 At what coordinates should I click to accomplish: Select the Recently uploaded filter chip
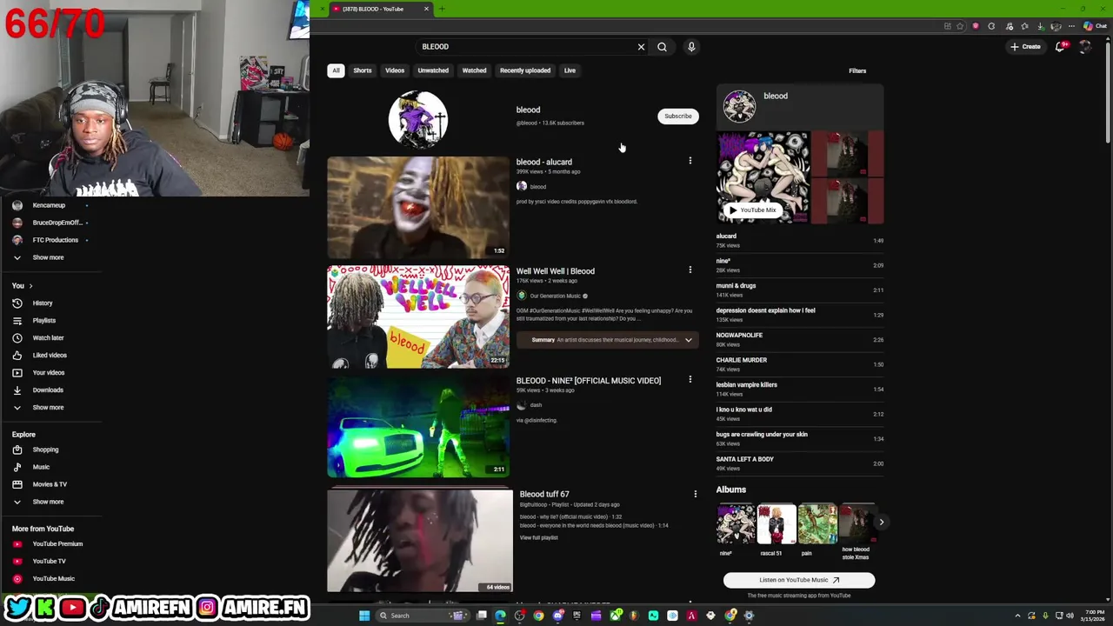click(x=525, y=70)
